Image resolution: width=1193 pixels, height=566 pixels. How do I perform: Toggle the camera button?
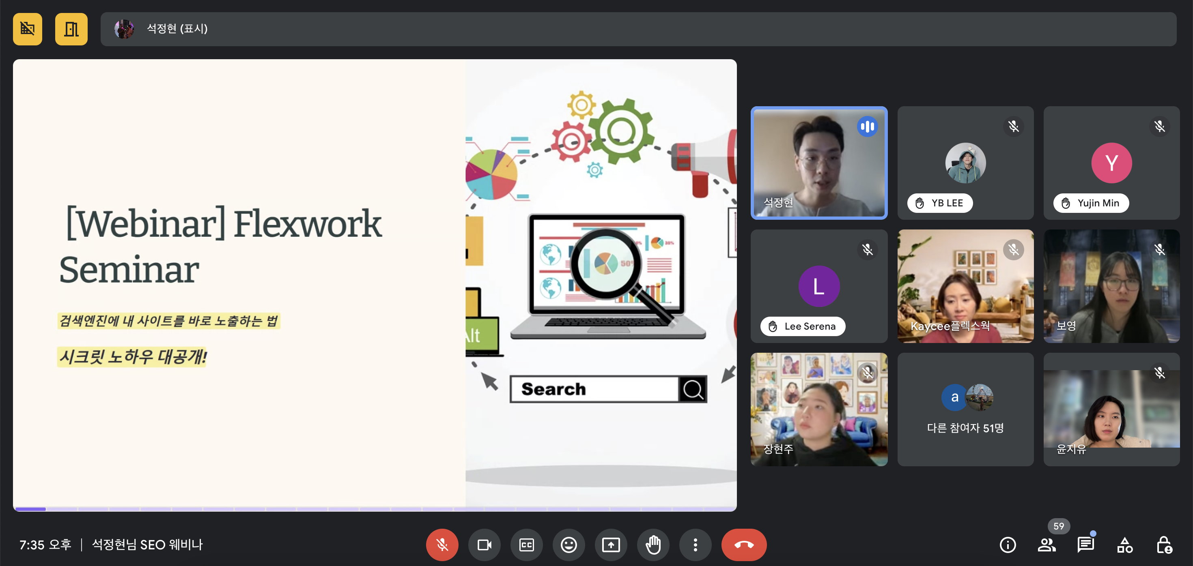(484, 545)
